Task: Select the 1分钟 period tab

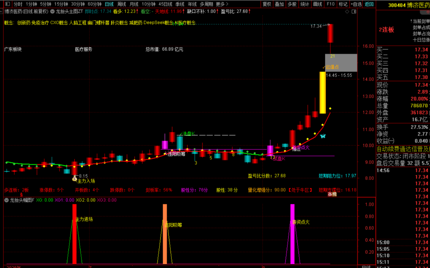Action: 31,4
